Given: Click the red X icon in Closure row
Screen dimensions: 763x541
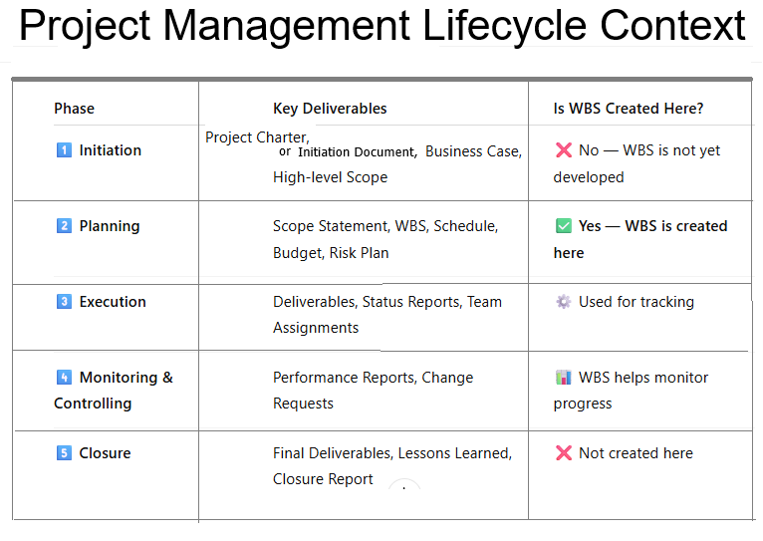Looking at the screenshot, I should 563,453.
